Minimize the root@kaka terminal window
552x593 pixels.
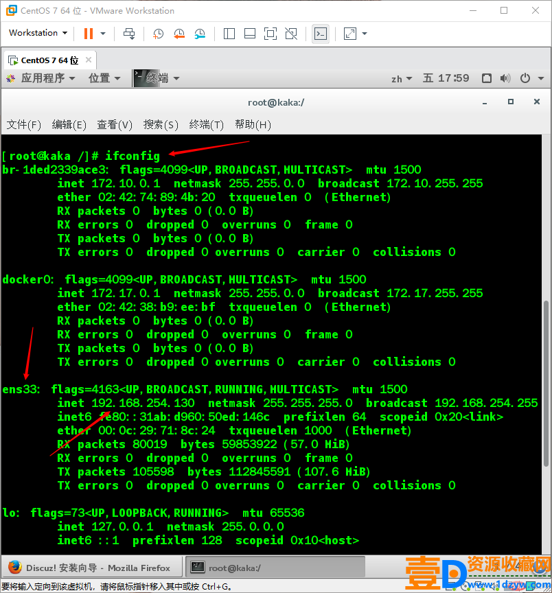(x=485, y=102)
